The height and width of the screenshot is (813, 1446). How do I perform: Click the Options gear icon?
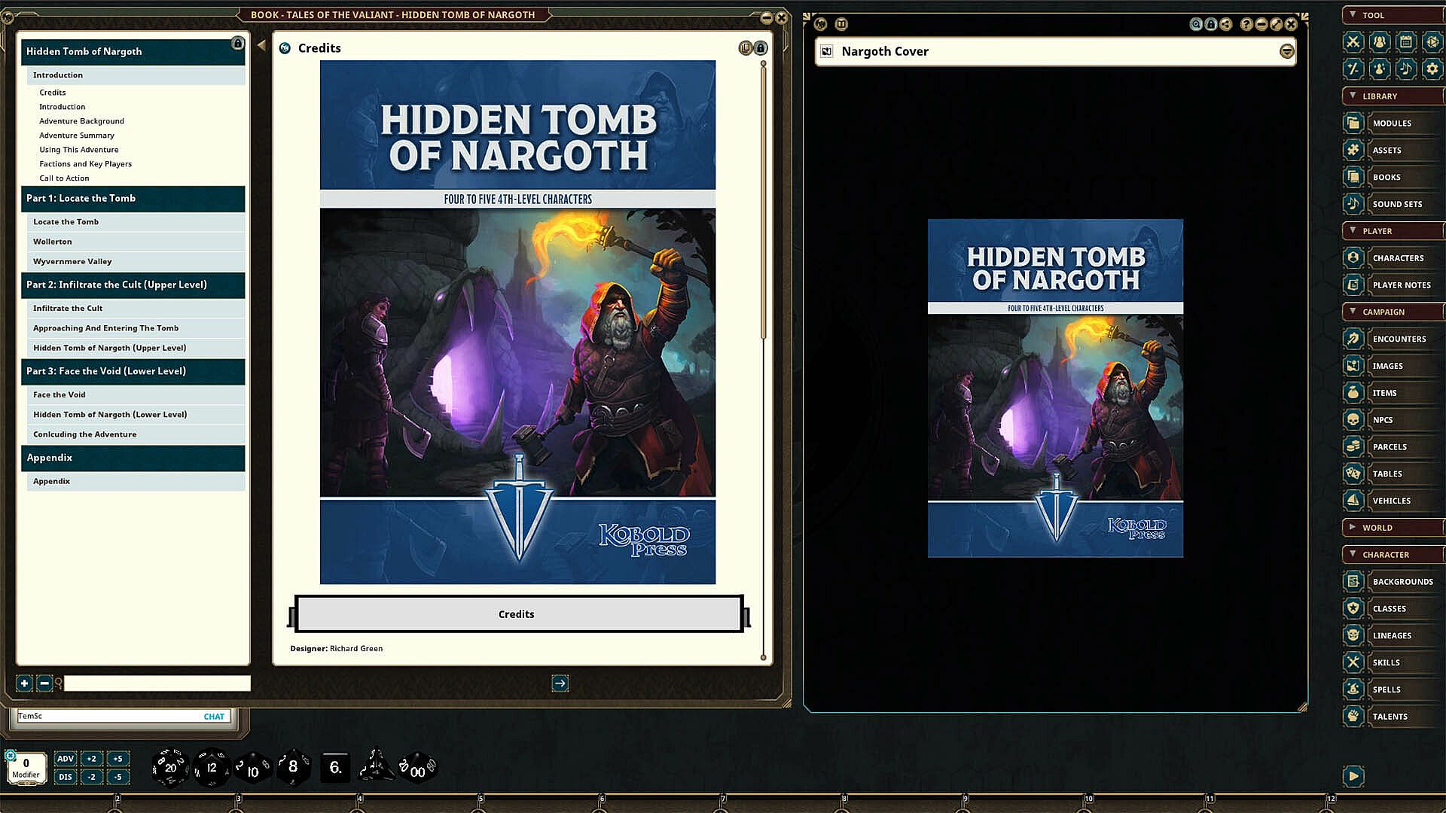coord(1432,69)
